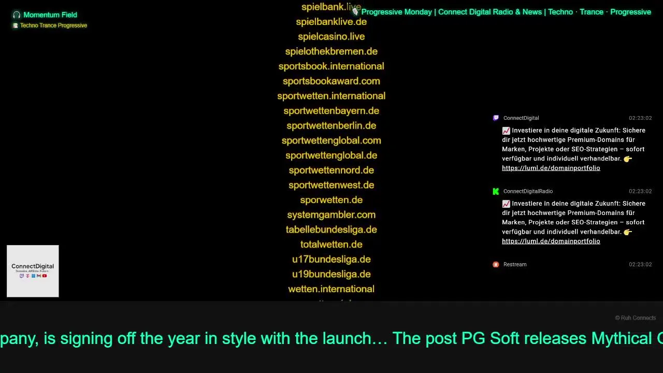
Task: Click the timestamp on ConnectDigitalRadio's message
Action: 640,191
